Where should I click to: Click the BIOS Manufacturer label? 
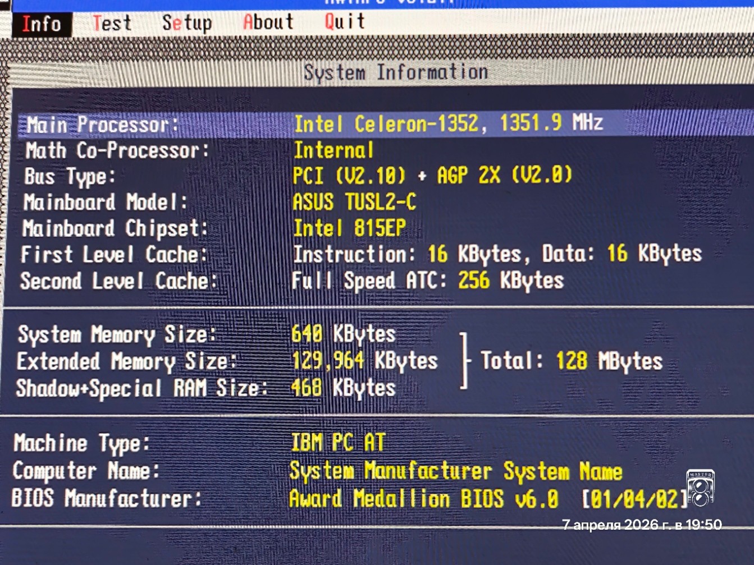[x=107, y=498]
